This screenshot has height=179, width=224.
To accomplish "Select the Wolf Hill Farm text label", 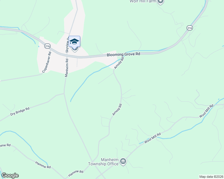I will [143, 1].
